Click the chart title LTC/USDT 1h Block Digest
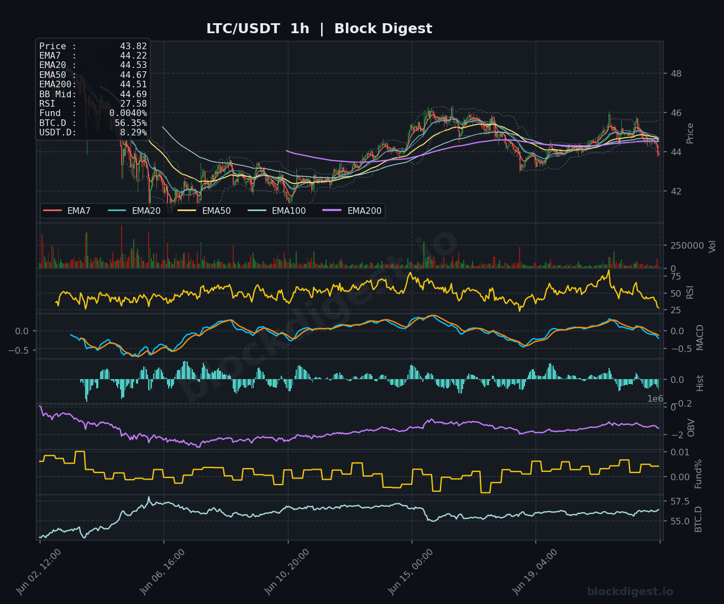The image size is (724, 604). click(319, 29)
